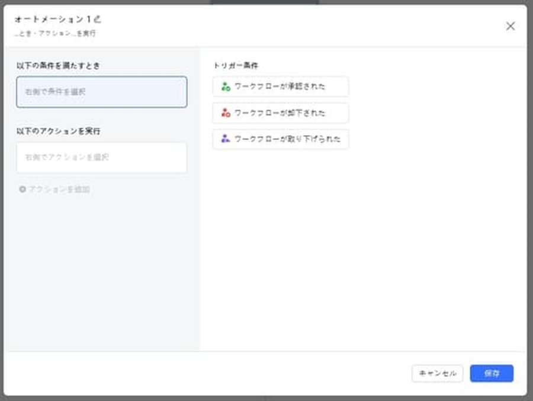The height and width of the screenshot is (401, 533).
Task: Cancel changes with the キャンセル button
Action: [x=437, y=373]
